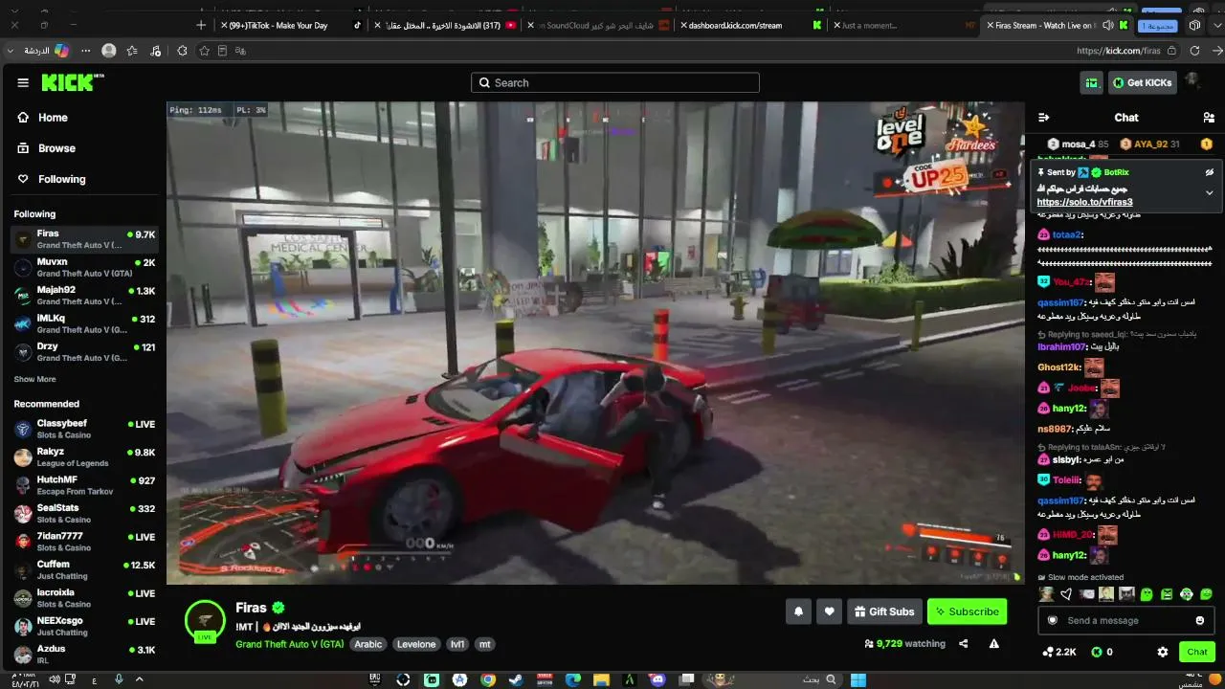Collapse the chat panel with arrow icon
1225x689 pixels.
(1043, 118)
